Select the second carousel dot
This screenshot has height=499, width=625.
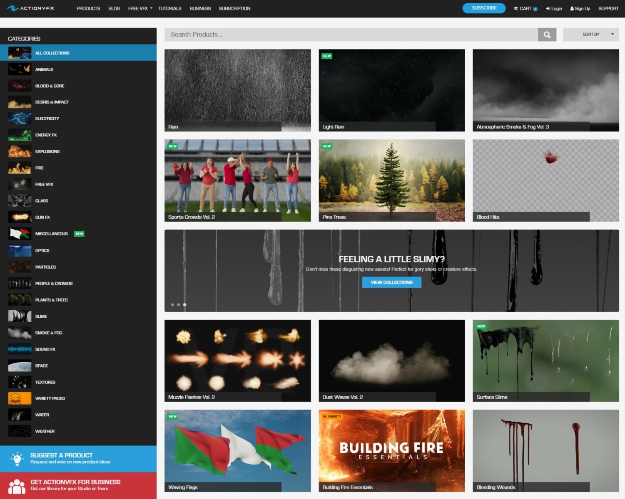pyautogui.click(x=179, y=304)
